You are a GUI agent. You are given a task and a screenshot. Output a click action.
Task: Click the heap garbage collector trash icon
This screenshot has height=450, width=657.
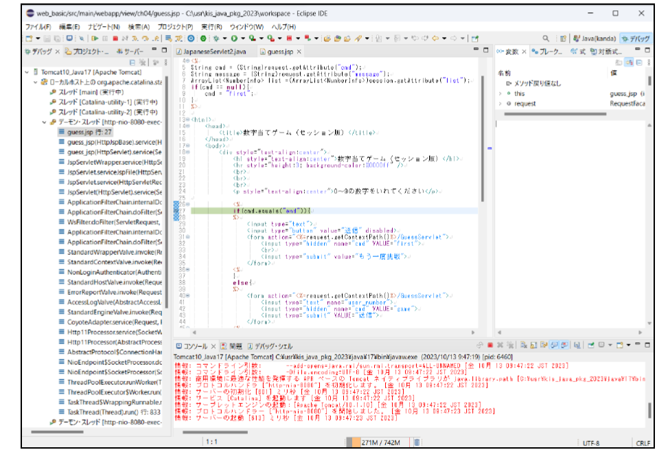click(x=417, y=442)
